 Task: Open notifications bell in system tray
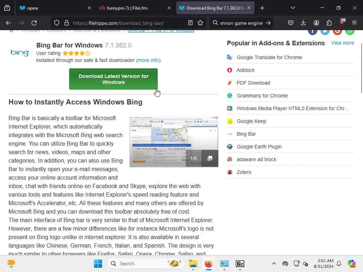point(339,263)
